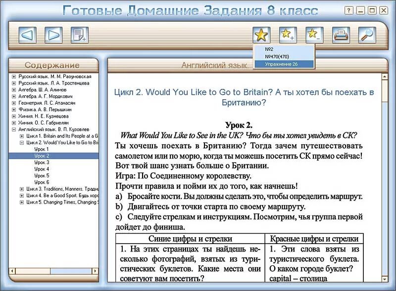Click the Цикл 2 blue heading text
Viewport: 396px width, 291px height.
244,97
